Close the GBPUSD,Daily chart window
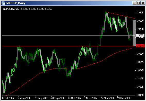146x101 pixels. click(x=143, y=3)
